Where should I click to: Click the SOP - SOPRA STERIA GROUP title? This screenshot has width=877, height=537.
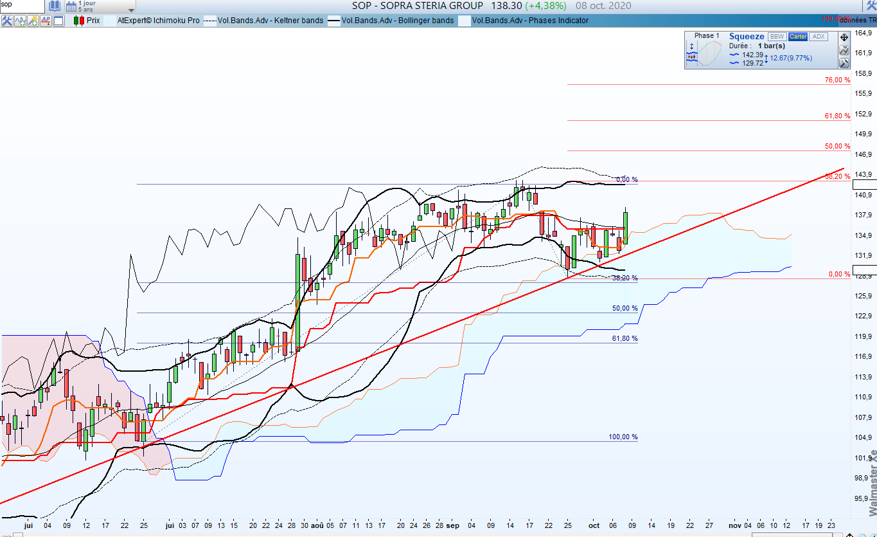[418, 6]
